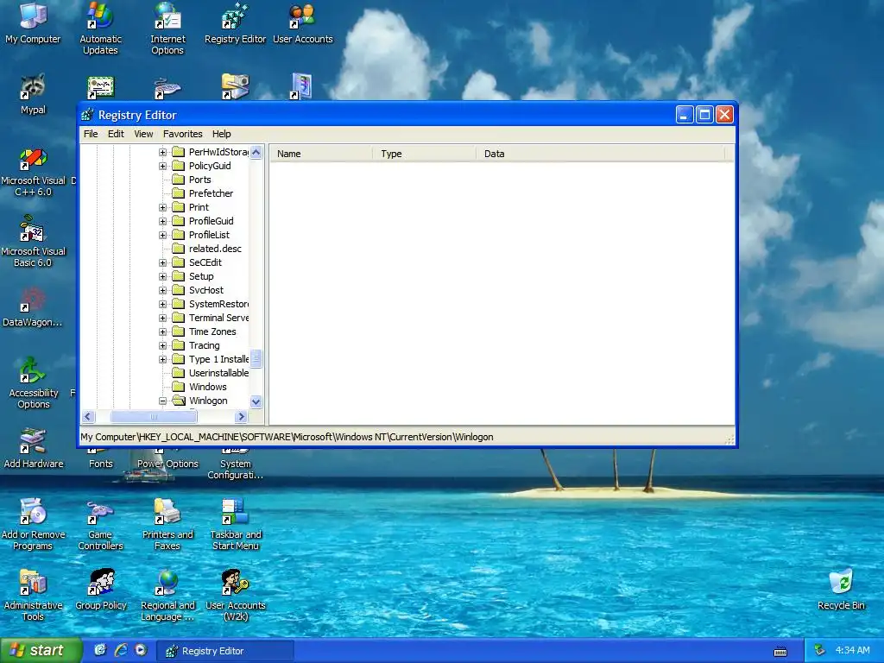Viewport: 884px width, 663px height.
Task: Expand the PerHwIdStorage key
Action: click(x=162, y=152)
